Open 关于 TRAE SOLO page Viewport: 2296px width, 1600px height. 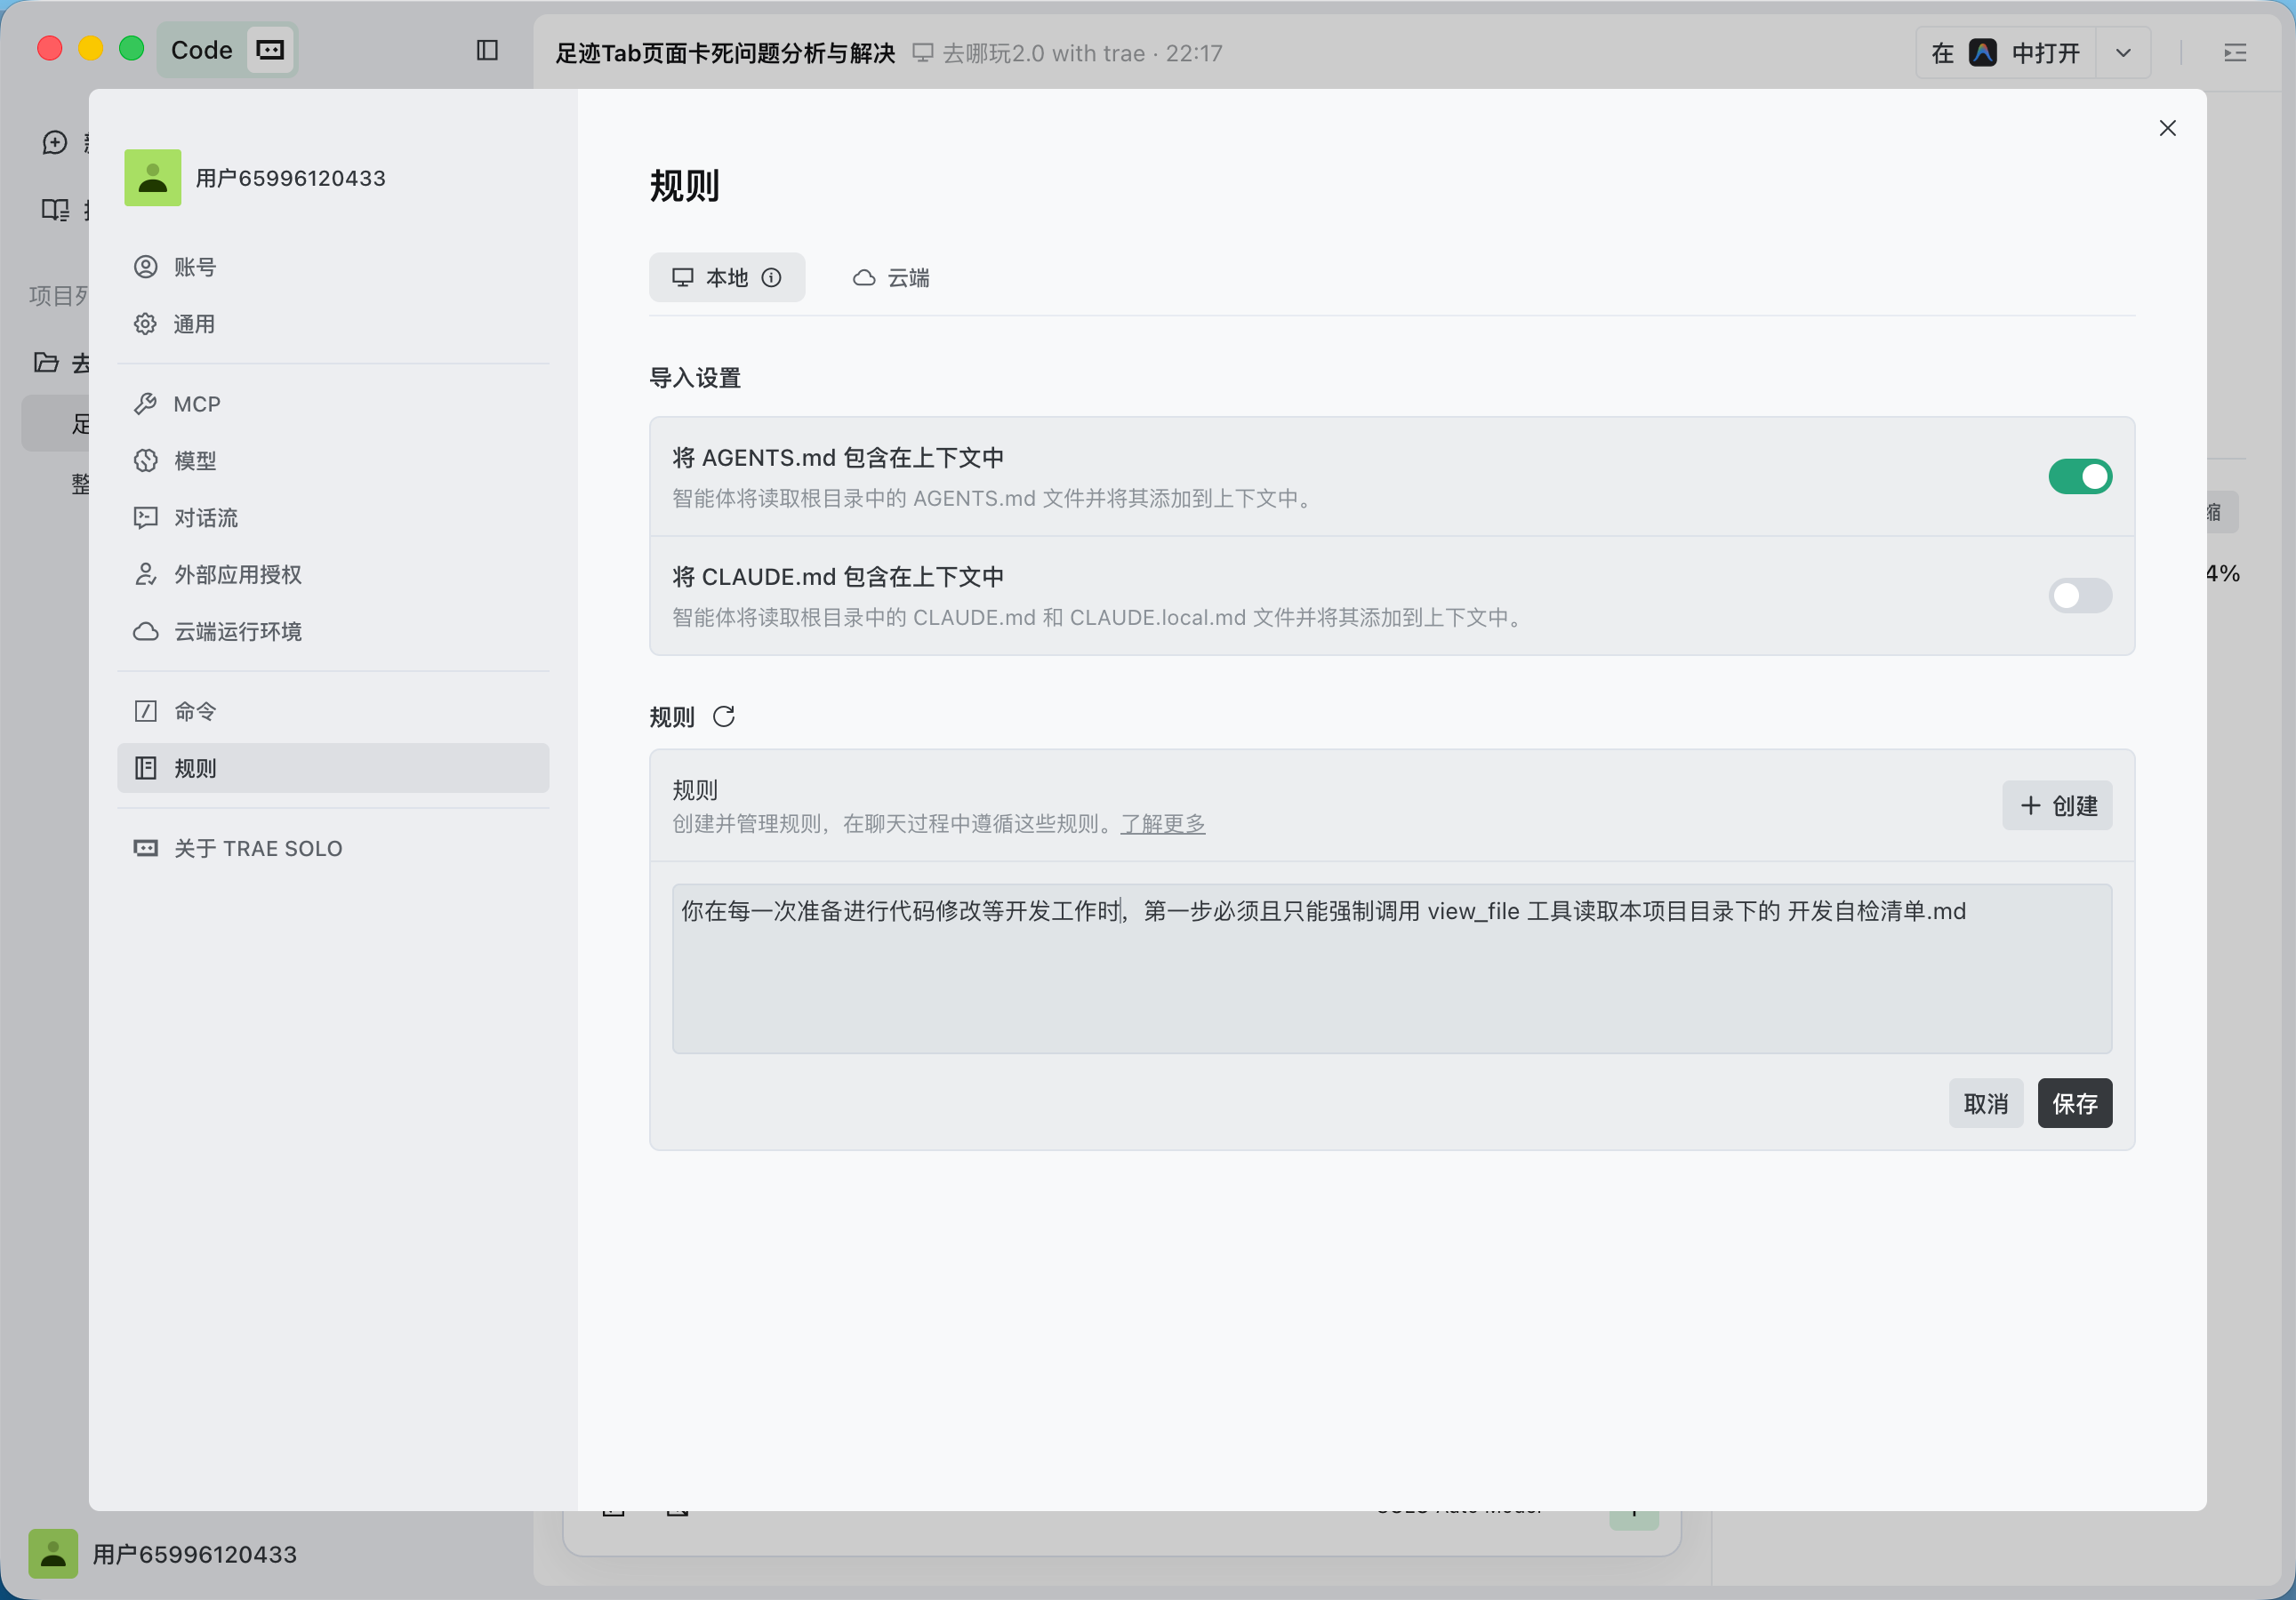(257, 849)
